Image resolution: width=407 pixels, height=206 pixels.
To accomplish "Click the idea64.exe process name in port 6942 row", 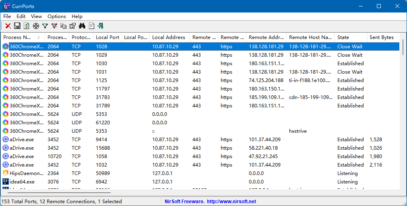I will click(22, 181).
